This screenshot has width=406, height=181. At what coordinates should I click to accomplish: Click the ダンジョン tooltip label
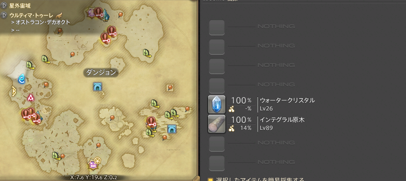[x=101, y=72]
